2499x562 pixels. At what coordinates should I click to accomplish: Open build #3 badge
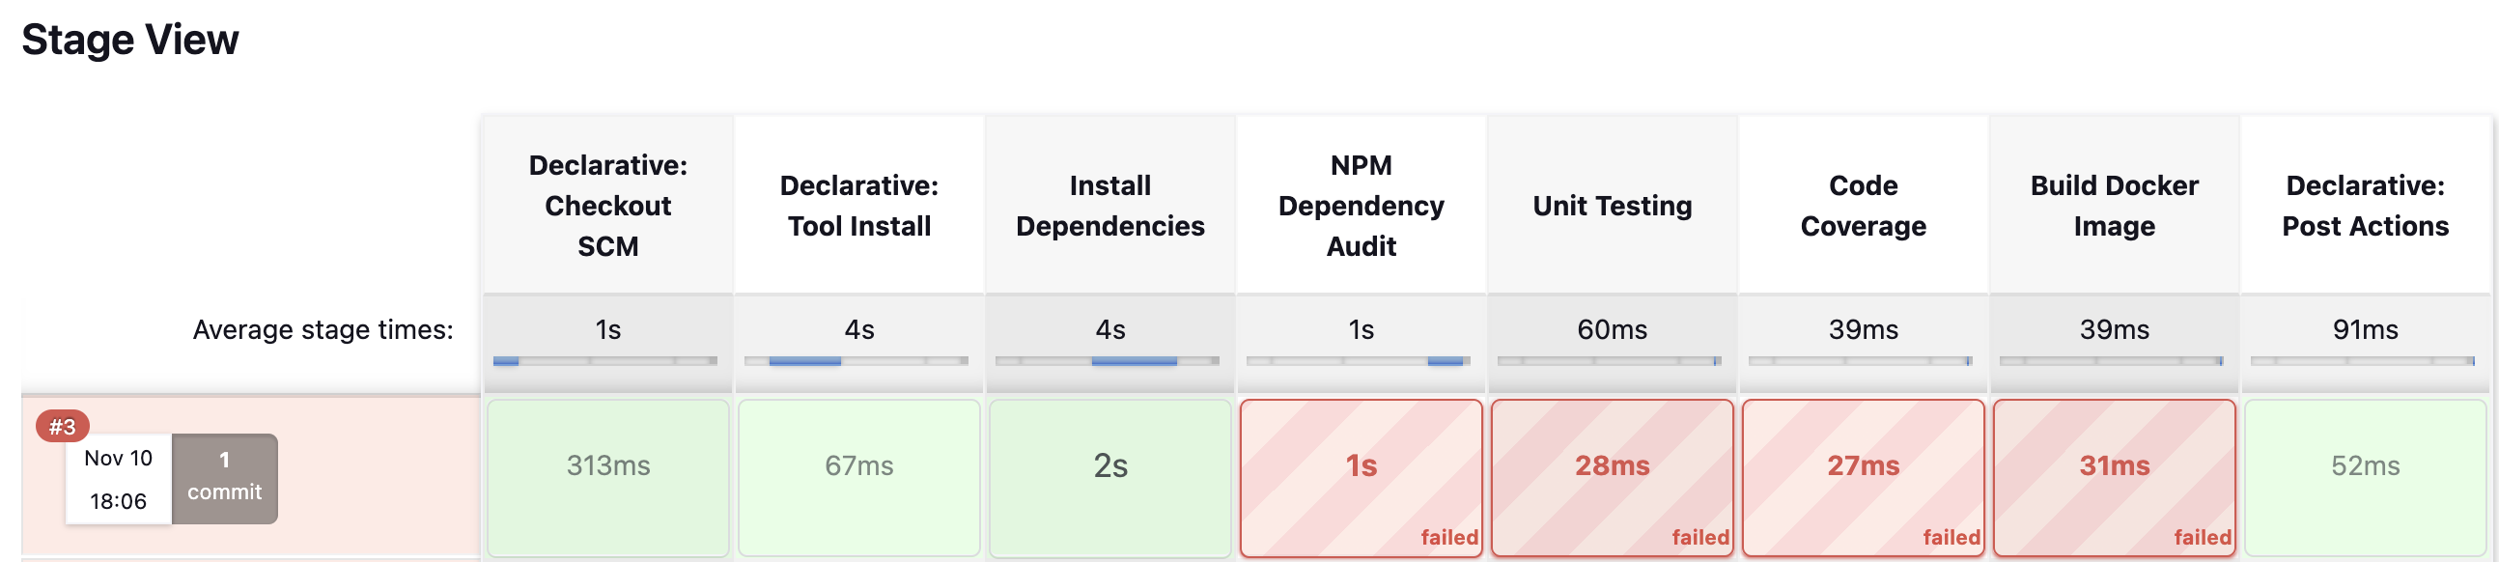tap(62, 426)
